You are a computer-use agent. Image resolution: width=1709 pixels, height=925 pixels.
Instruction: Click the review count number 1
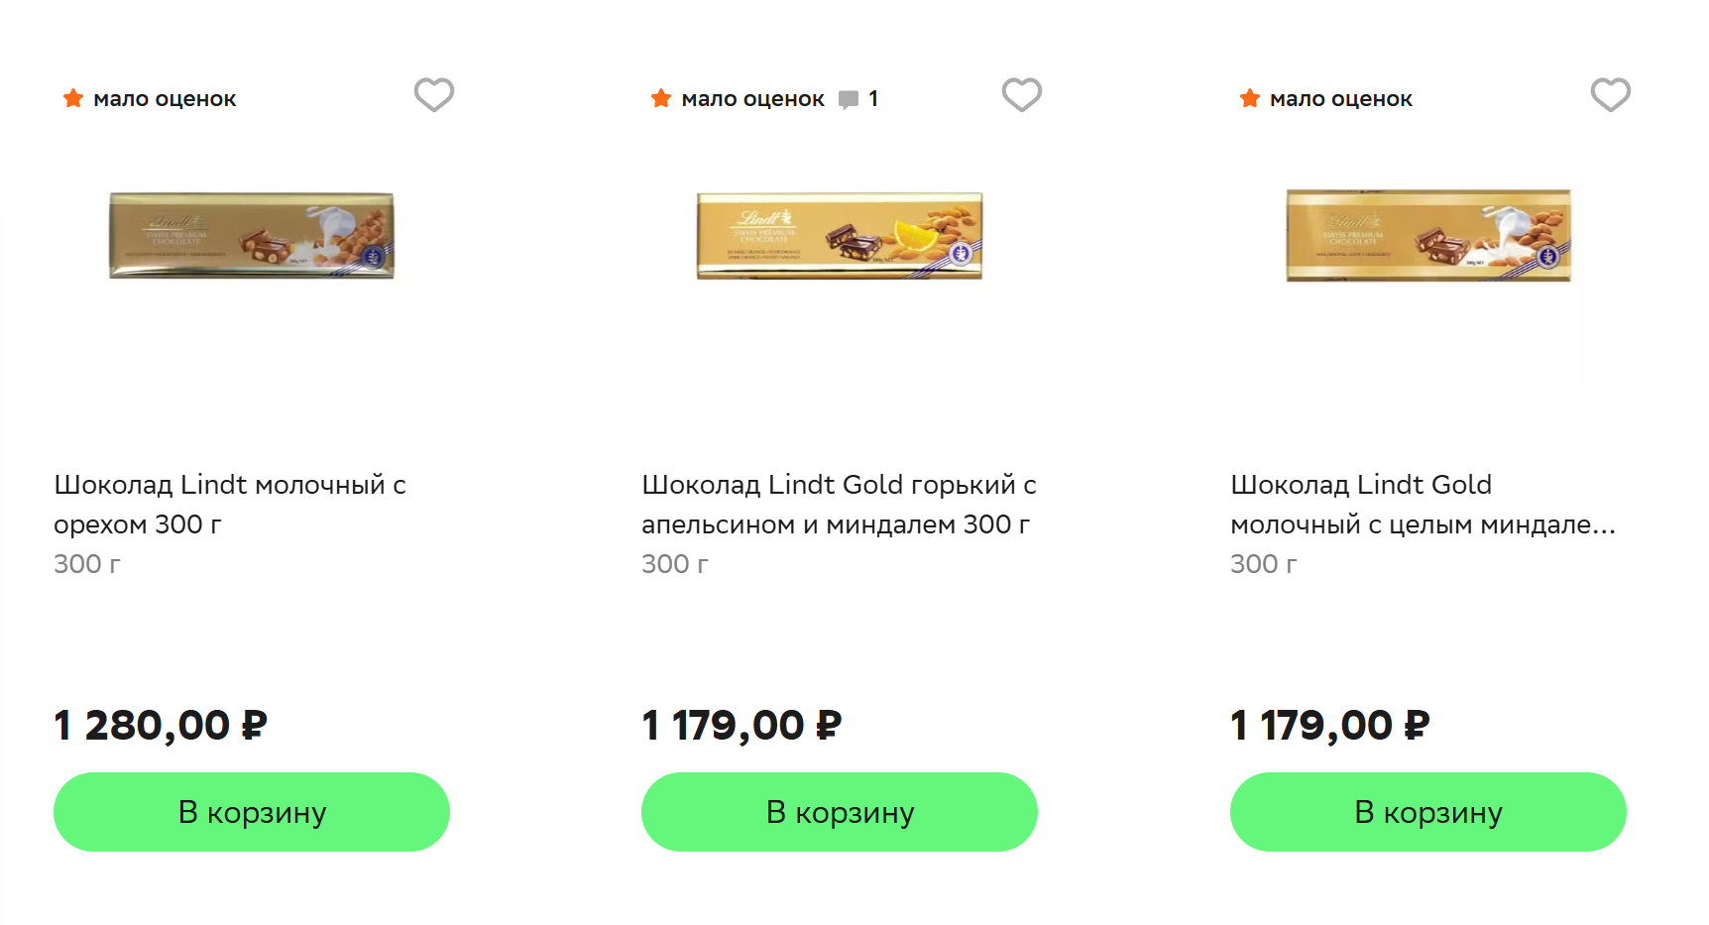click(x=873, y=99)
